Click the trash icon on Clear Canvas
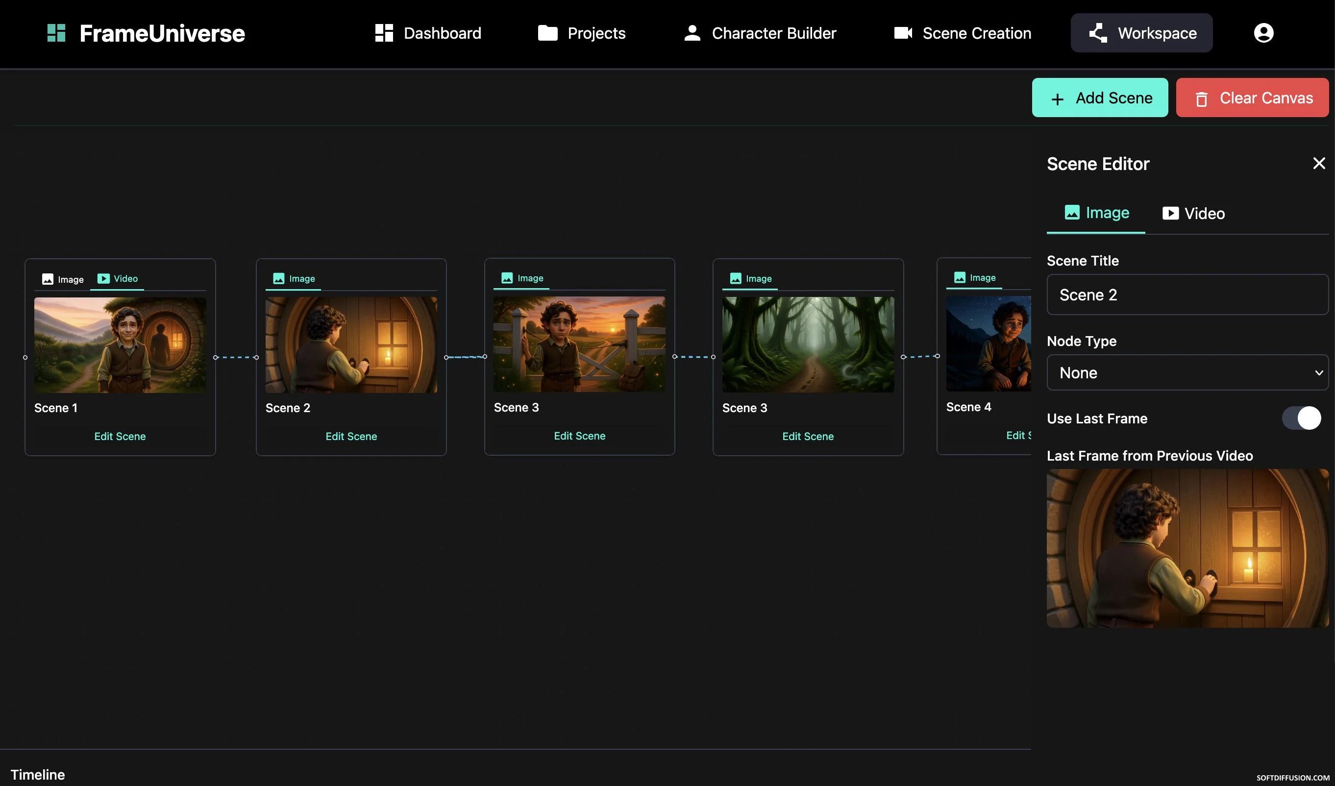This screenshot has width=1335, height=786. [x=1202, y=99]
